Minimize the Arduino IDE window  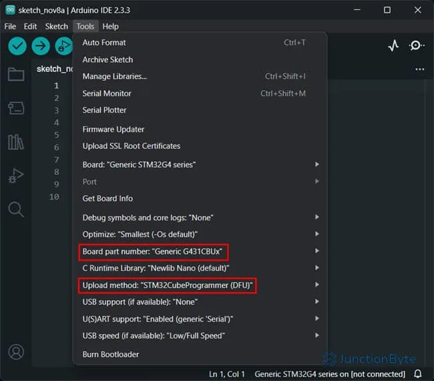[357, 10]
